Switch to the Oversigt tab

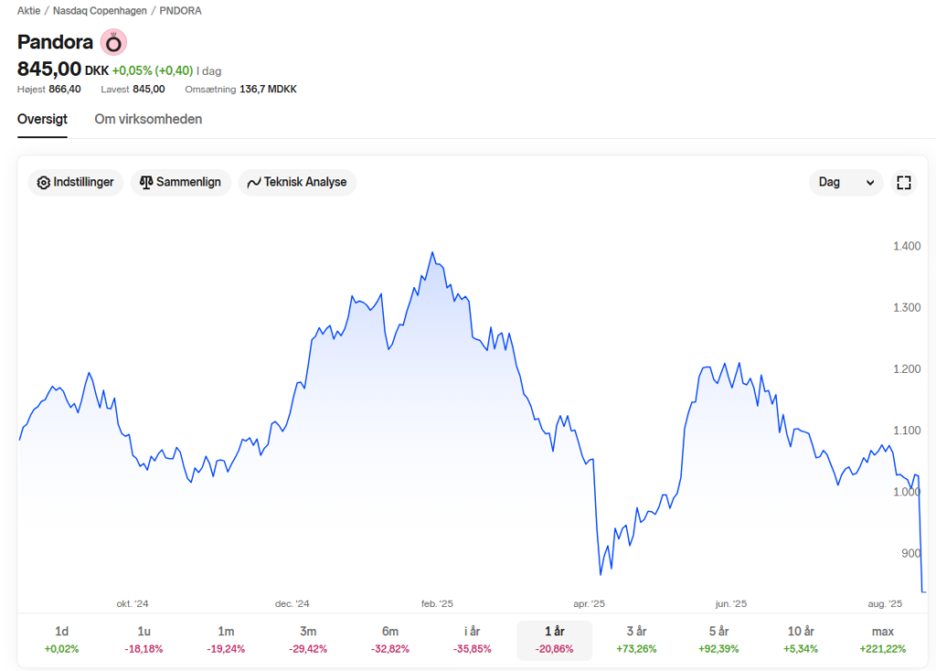coord(42,120)
